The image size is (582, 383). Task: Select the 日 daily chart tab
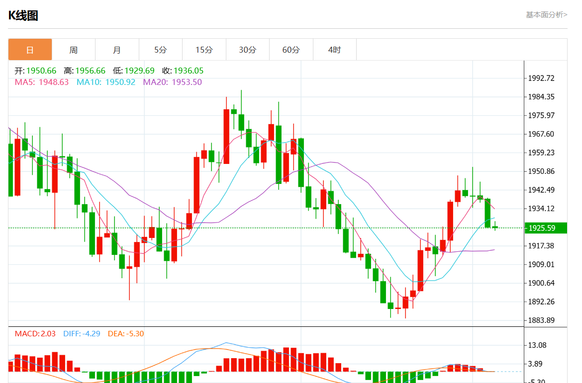(x=30, y=49)
